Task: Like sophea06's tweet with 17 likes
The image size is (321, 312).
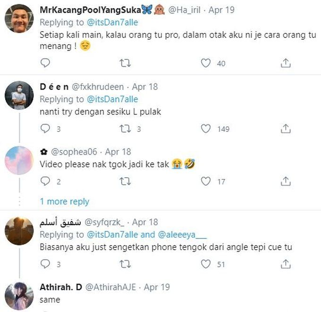Action: 206,181
